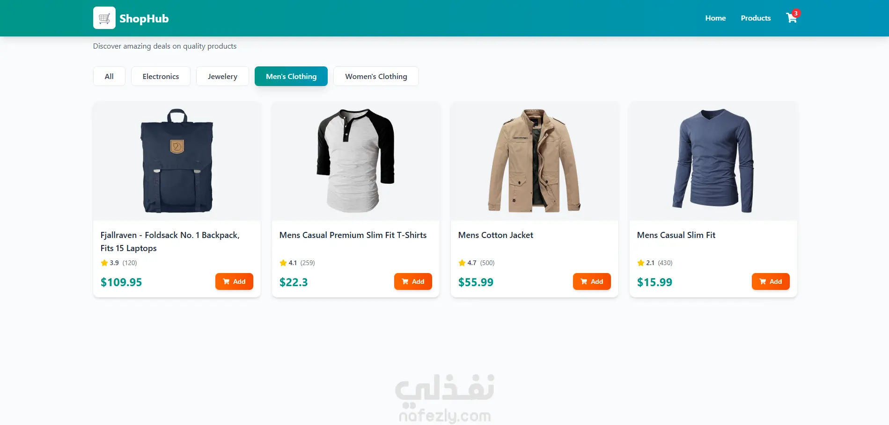889x425 pixels.
Task: Select the All category filter
Action: click(x=109, y=76)
